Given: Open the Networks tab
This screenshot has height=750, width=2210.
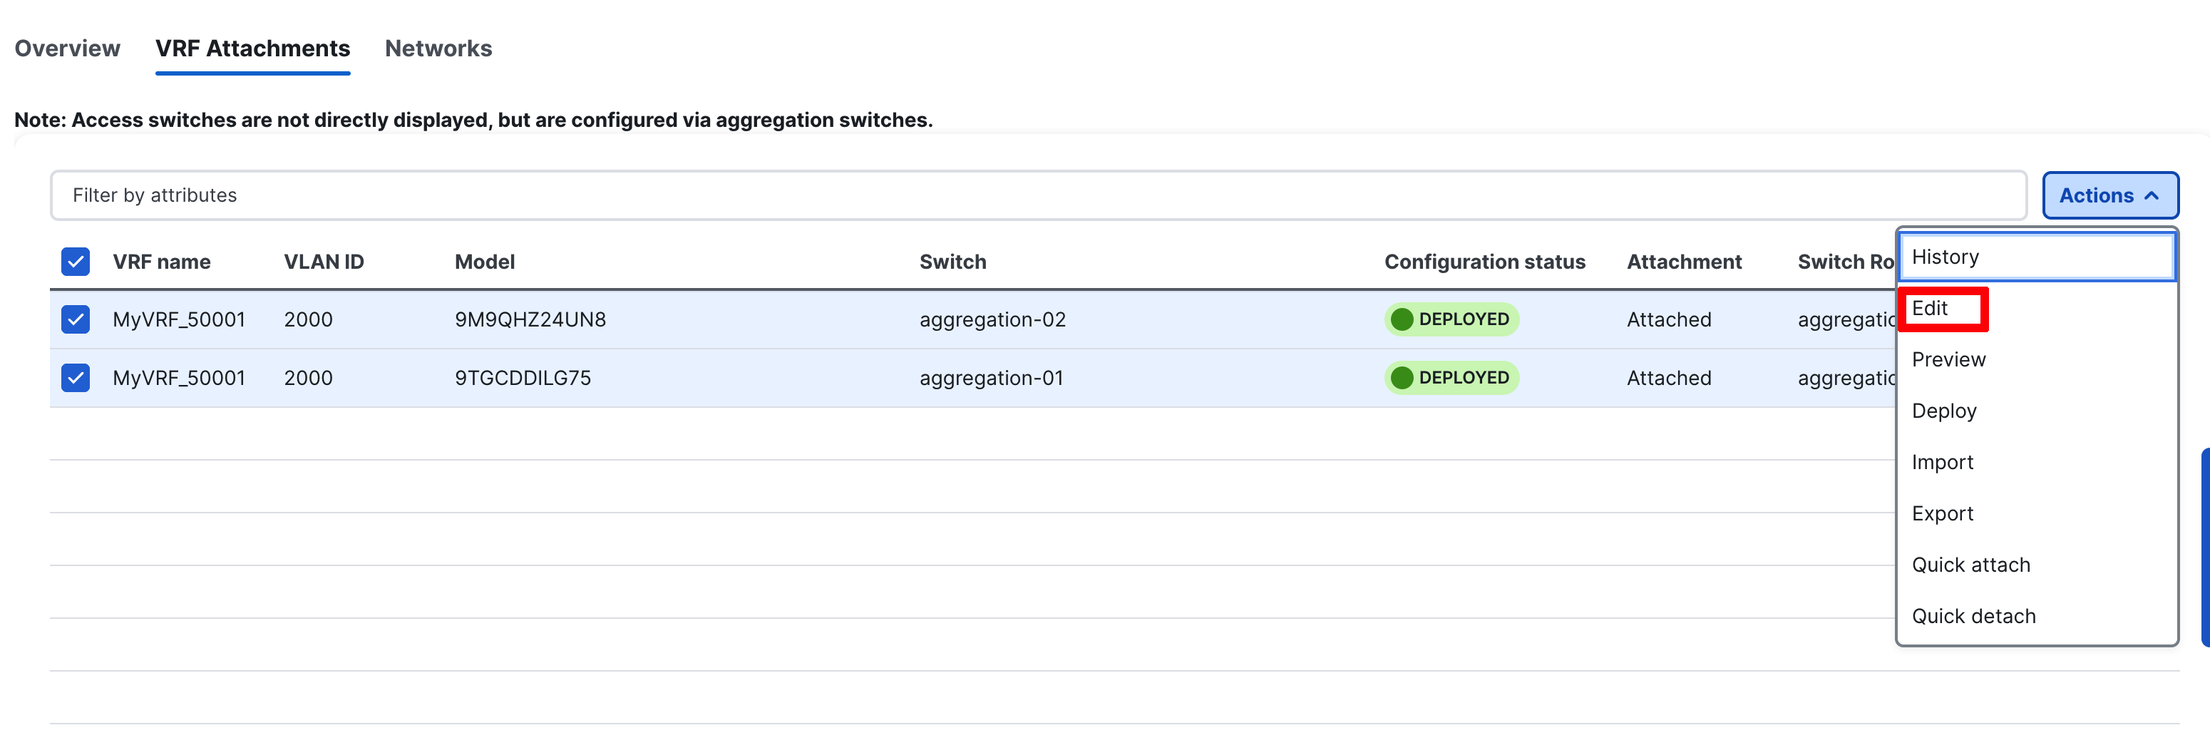Looking at the screenshot, I should coord(438,49).
